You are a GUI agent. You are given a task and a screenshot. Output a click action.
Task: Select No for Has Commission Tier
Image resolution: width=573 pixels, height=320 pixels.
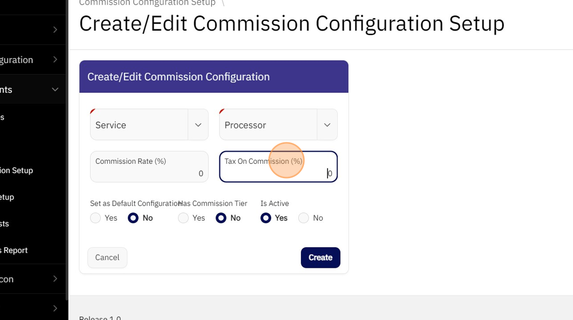pyautogui.click(x=221, y=218)
